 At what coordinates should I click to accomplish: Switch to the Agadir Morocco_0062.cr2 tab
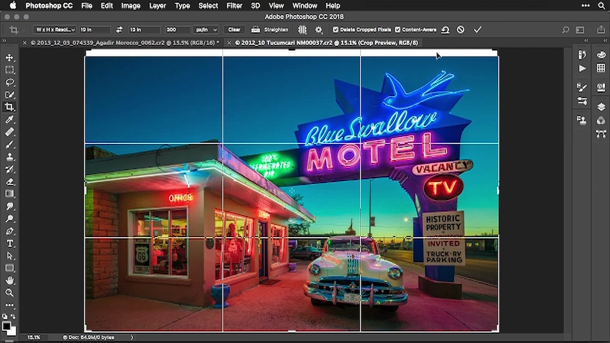tap(125, 42)
